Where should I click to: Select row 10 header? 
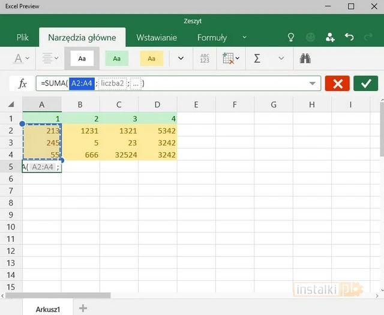11,227
